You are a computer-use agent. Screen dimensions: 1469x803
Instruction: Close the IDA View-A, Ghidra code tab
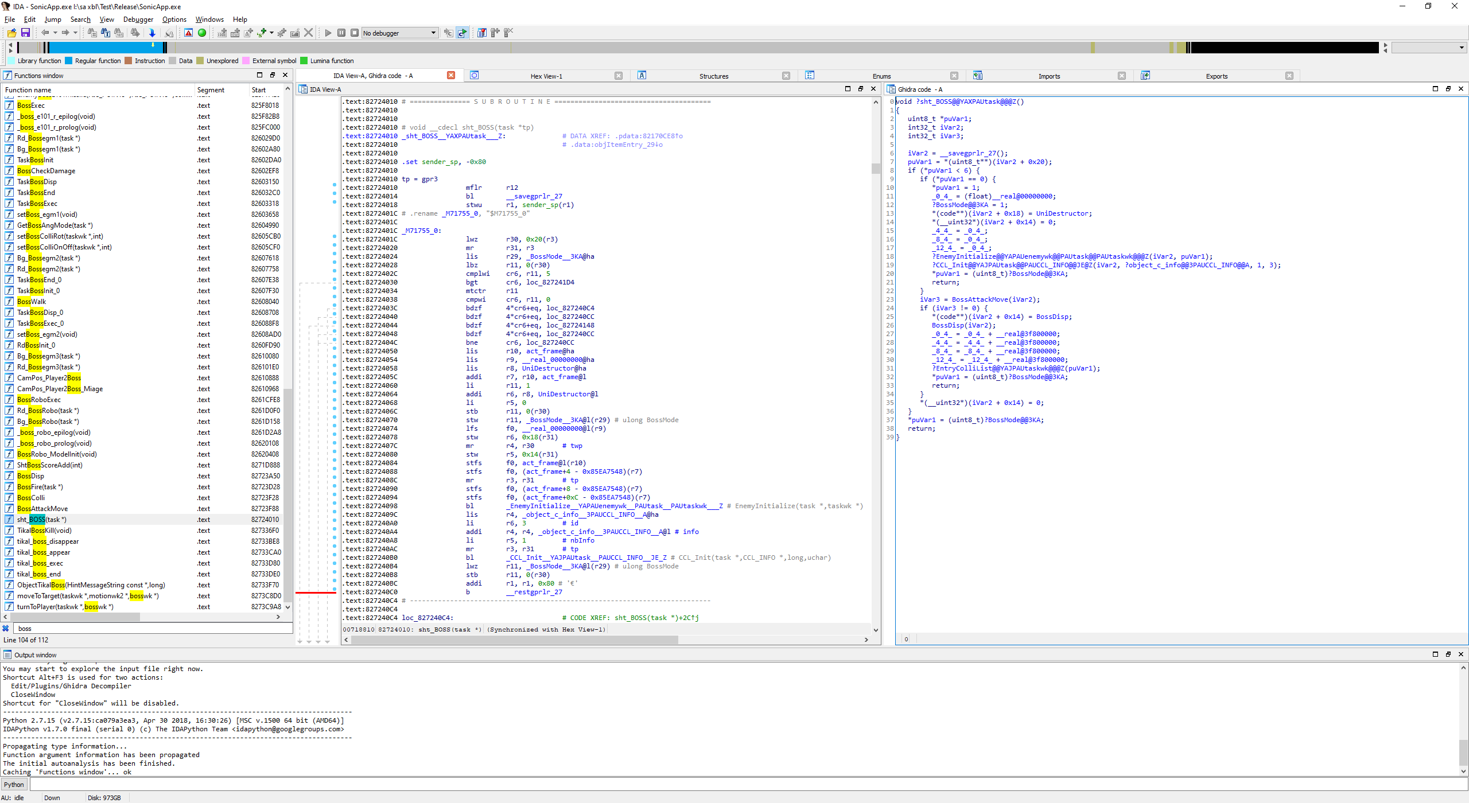point(451,75)
